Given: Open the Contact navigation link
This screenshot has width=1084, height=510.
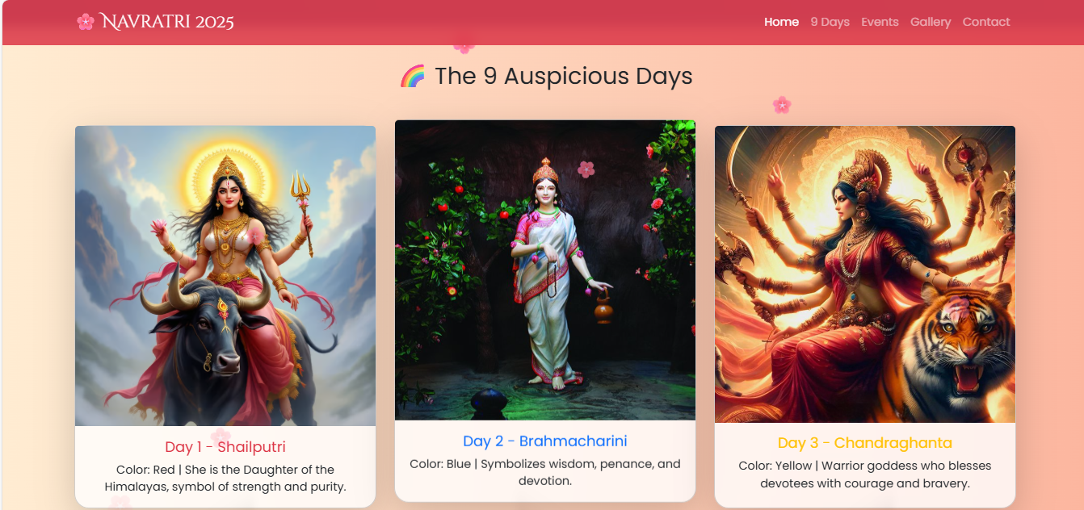Looking at the screenshot, I should pos(986,22).
